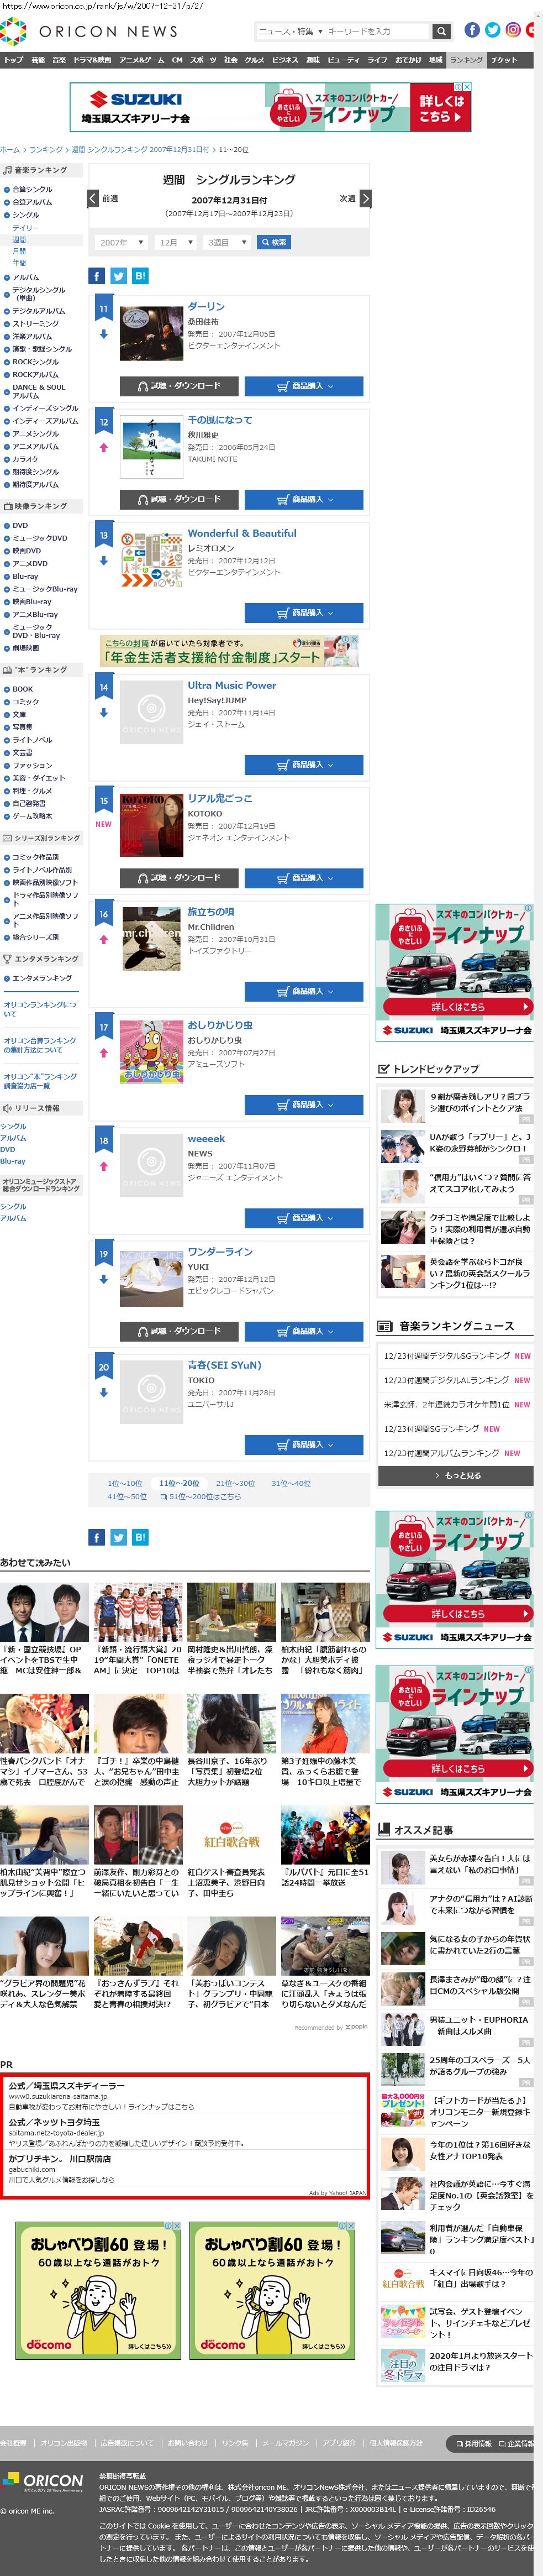Open Oricon's Facebook page icon in header
Image resolution: width=543 pixels, height=2576 pixels.
pyautogui.click(x=472, y=30)
